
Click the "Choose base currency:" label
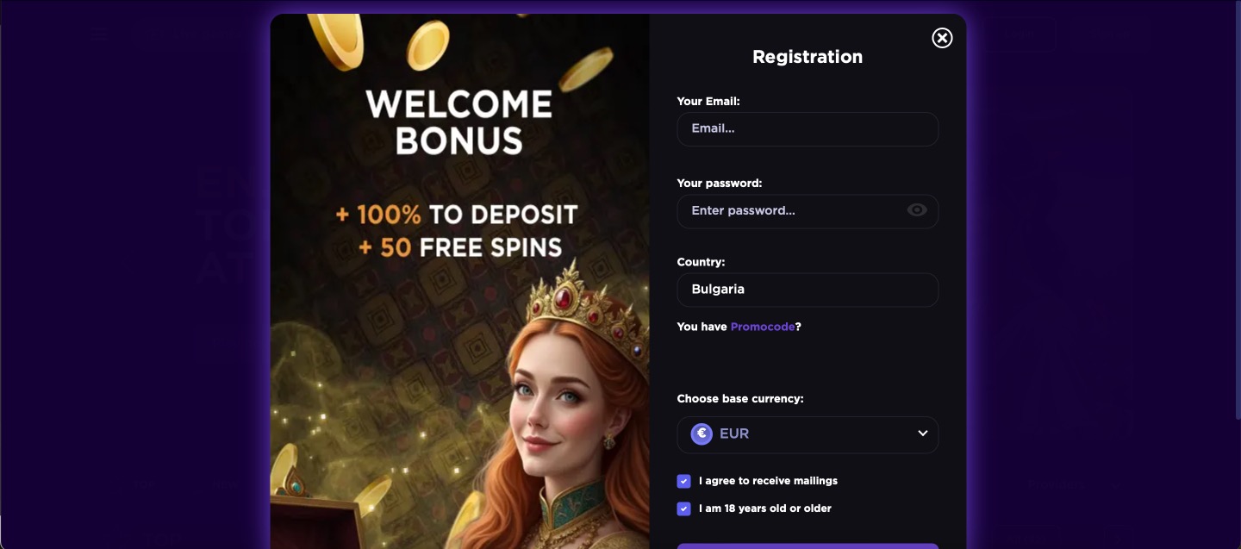pyautogui.click(x=740, y=399)
